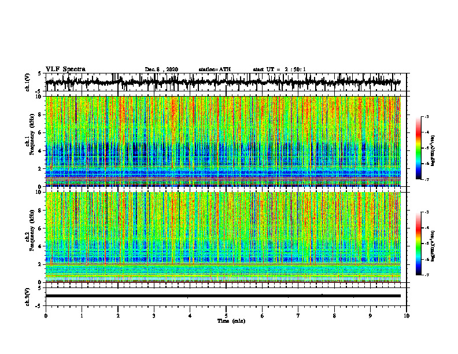458x354 pixels.
Task: Select the "Dec. 8, 2020" date text
Action: coord(161,69)
